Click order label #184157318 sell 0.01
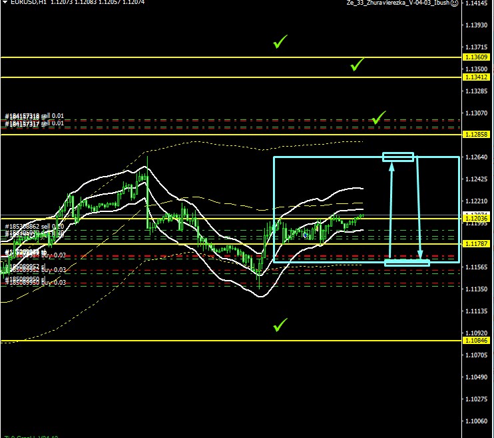Image resolution: width=494 pixels, height=438 pixels. pos(35,116)
